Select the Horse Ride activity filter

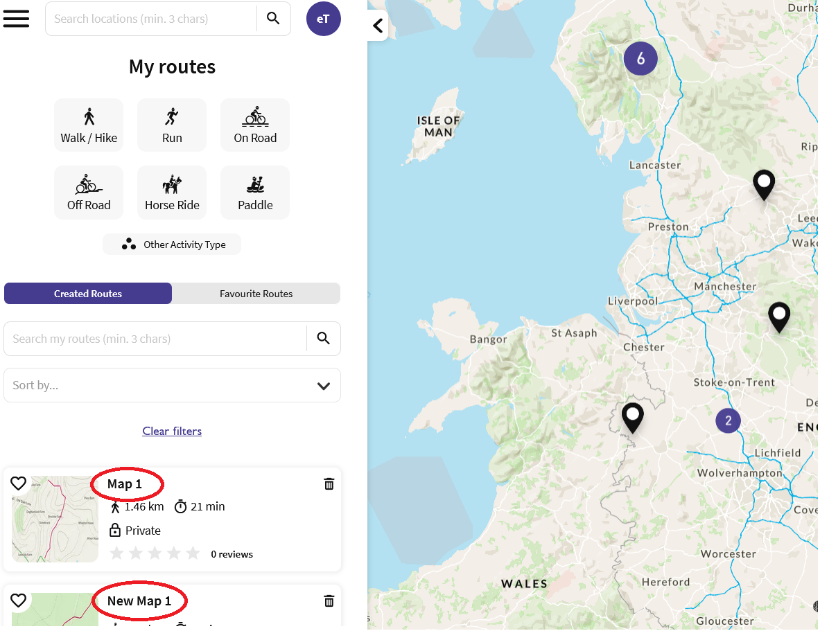point(171,192)
